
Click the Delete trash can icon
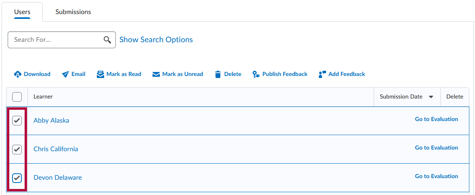click(218, 74)
